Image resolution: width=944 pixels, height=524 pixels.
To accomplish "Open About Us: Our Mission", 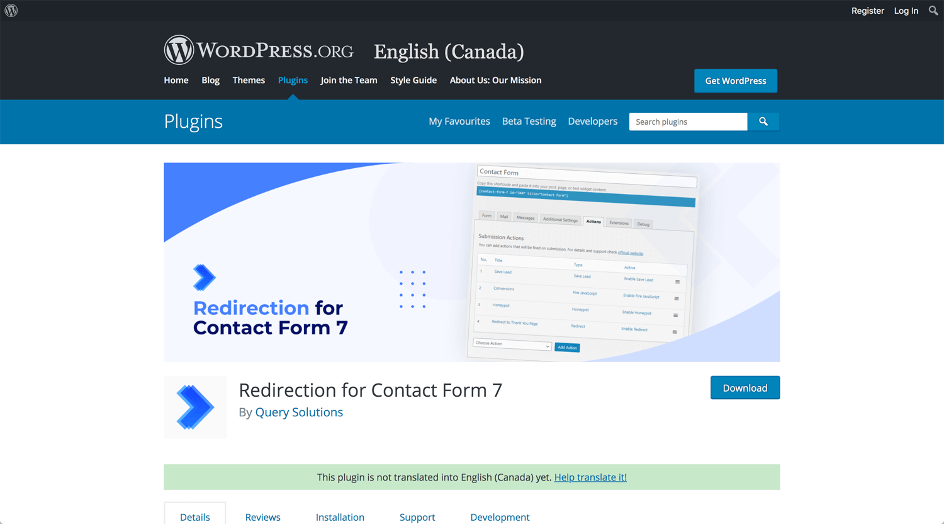I will pyautogui.click(x=496, y=80).
